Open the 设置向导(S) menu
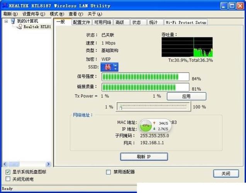Screen dimensions: 246x193 34,14
